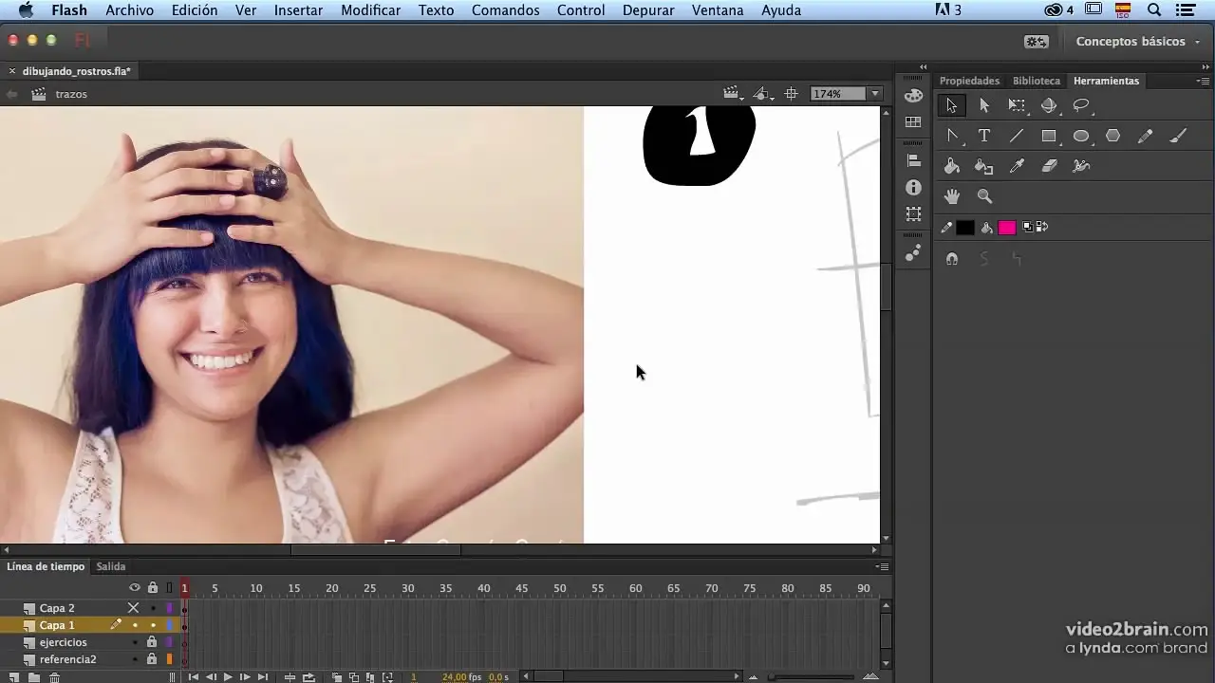Unlock the referencia2 layer
1215x683 pixels.
(152, 659)
